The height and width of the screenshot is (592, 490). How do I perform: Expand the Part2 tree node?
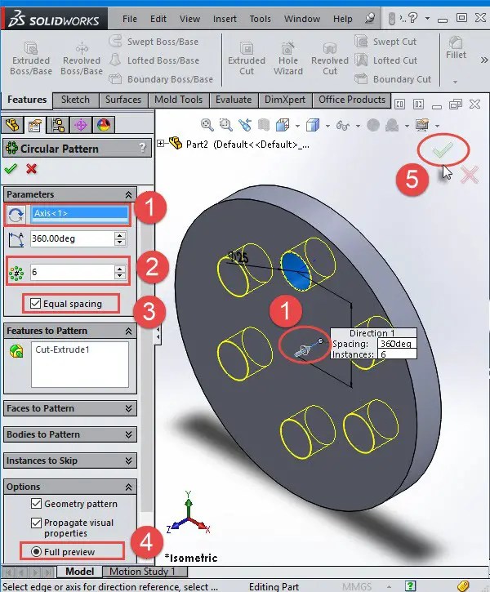[x=160, y=144]
